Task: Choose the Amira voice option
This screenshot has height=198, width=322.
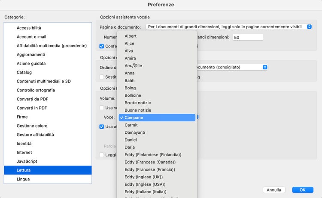Action: [130, 58]
